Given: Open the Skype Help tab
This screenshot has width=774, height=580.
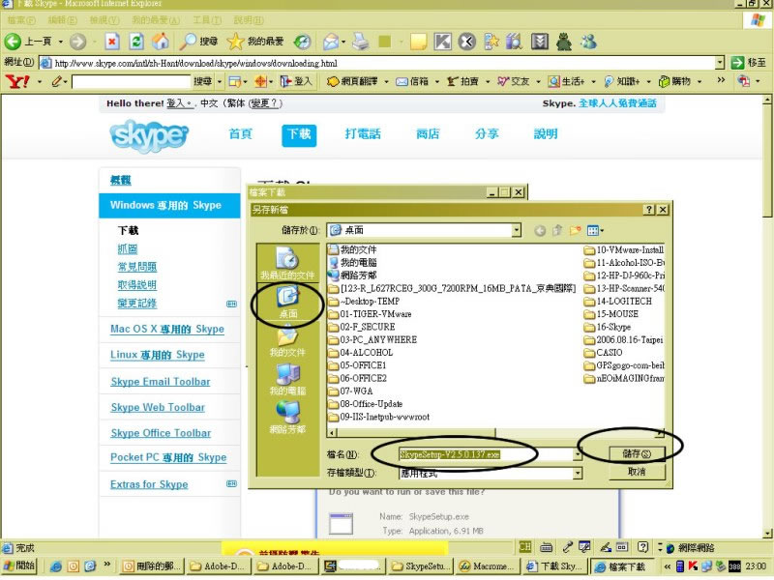Looking at the screenshot, I should click(546, 134).
